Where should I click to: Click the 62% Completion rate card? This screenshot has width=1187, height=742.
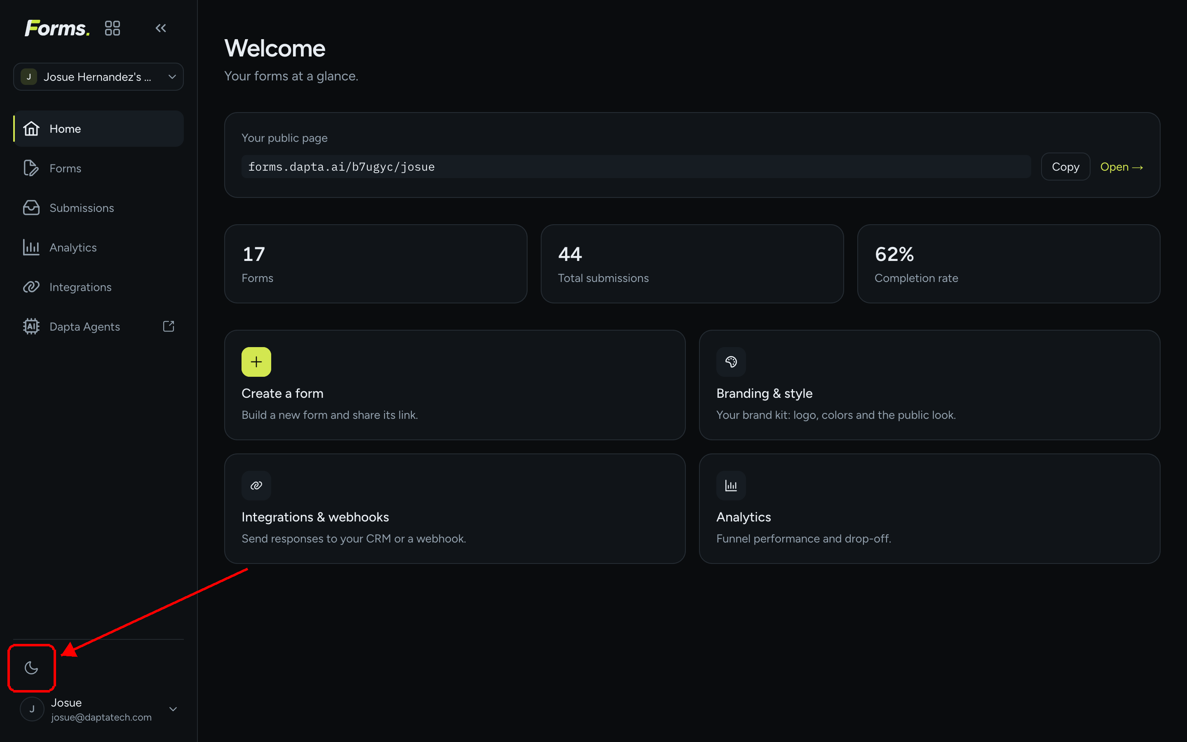(1009, 264)
